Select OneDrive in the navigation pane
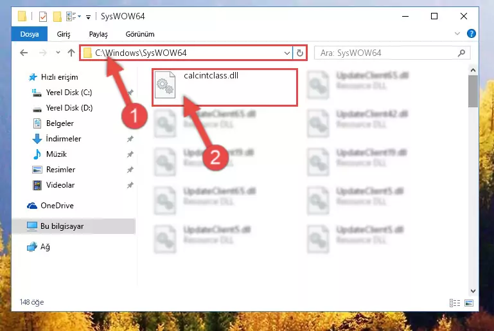Viewport: 494px width, 331px height. 57,206
